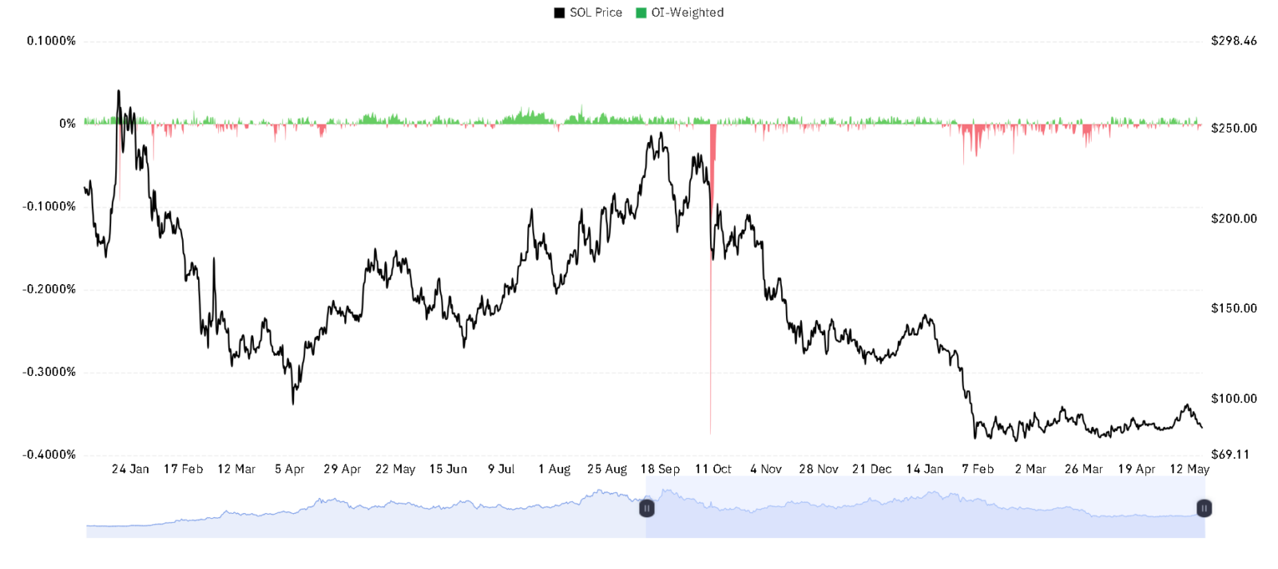Click the 17 Feb date label

tap(184, 469)
